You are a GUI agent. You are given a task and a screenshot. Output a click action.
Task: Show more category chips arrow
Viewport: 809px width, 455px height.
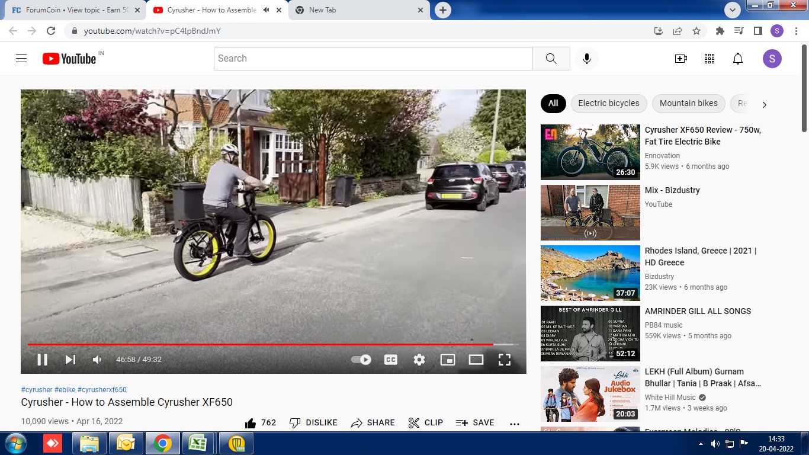(x=764, y=104)
